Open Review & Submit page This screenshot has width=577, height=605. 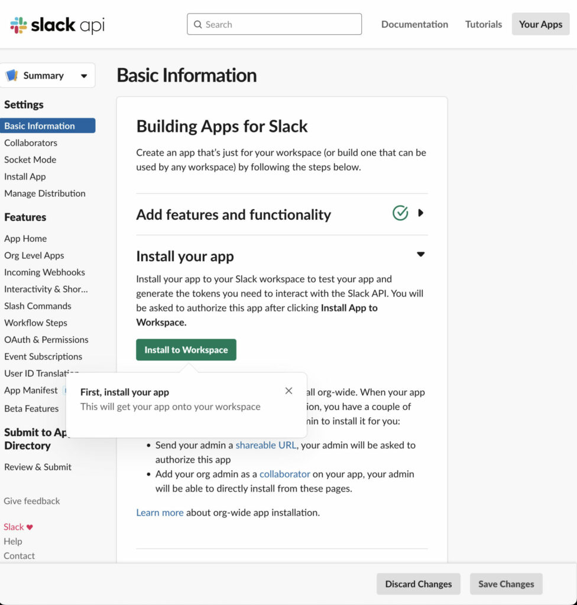click(38, 467)
